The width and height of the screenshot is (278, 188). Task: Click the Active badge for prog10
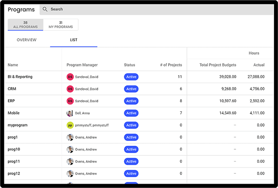click(131, 149)
